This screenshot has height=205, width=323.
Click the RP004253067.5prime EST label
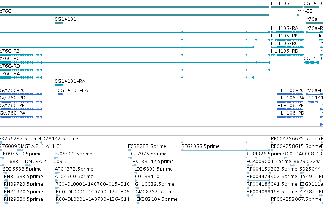(x=296, y=199)
